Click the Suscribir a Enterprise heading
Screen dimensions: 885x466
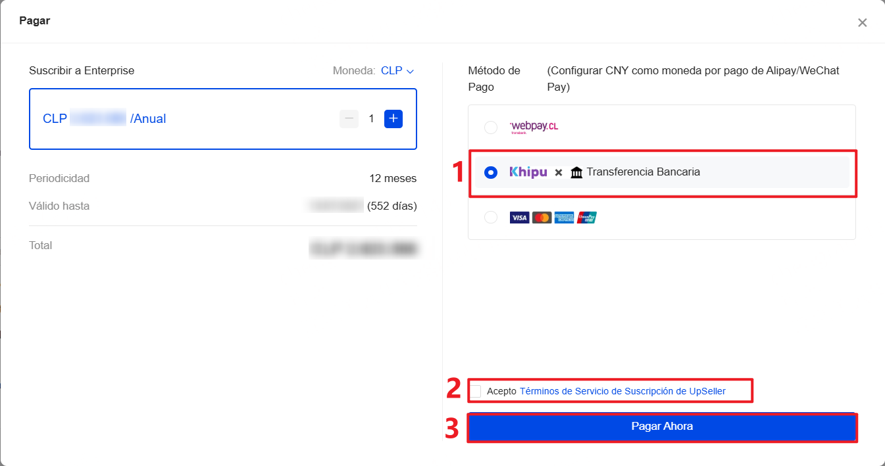click(x=82, y=70)
